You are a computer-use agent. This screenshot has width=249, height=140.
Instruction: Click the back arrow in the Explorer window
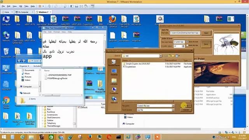tap(19, 61)
